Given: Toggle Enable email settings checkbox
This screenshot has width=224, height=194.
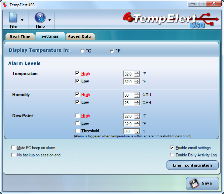Looking at the screenshot, I should [x=172, y=147].
